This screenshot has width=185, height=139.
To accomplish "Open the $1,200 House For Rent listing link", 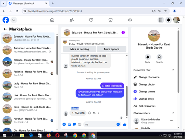I will tap(87, 43).
